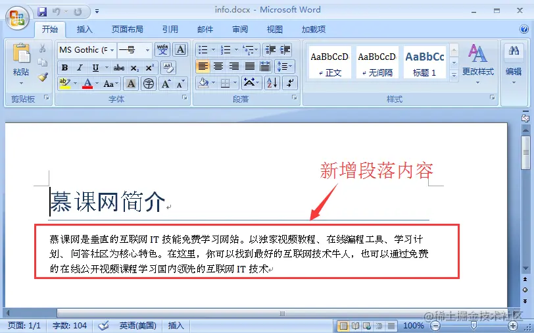The image size is (534, 333).
Task: Shrink font size
Action: 181,84
